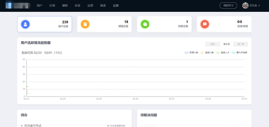Click the 03.01 x-axis date label

click(x=244, y=99)
